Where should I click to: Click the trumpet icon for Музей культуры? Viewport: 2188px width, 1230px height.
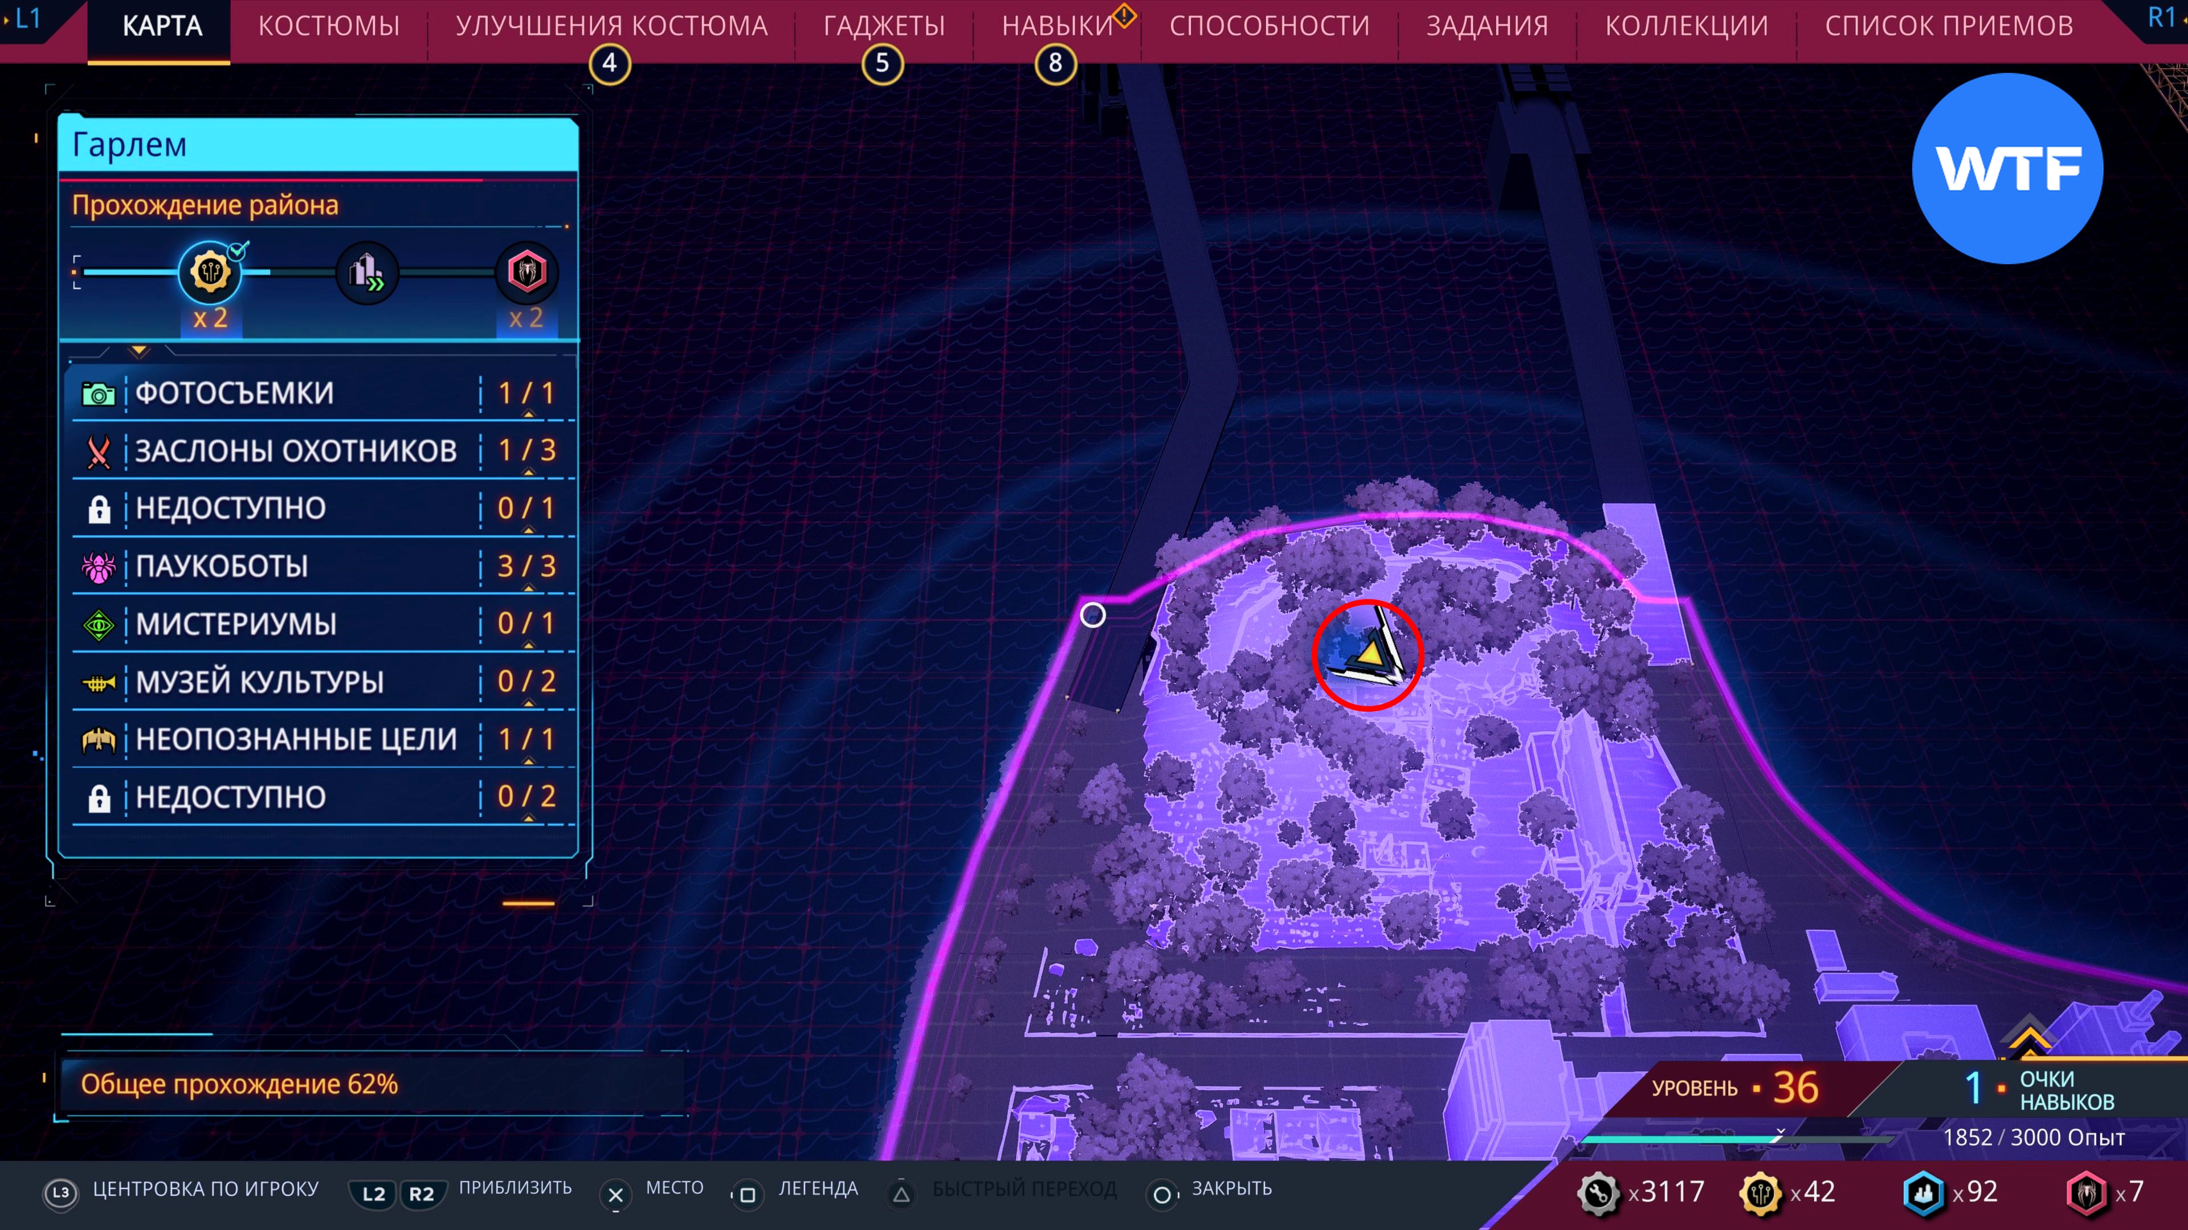pyautogui.click(x=99, y=683)
